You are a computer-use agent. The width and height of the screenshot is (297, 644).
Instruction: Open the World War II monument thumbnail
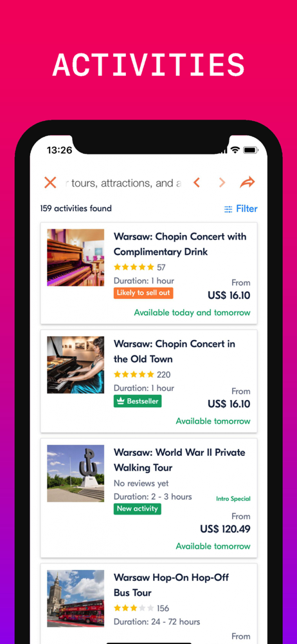(x=75, y=473)
